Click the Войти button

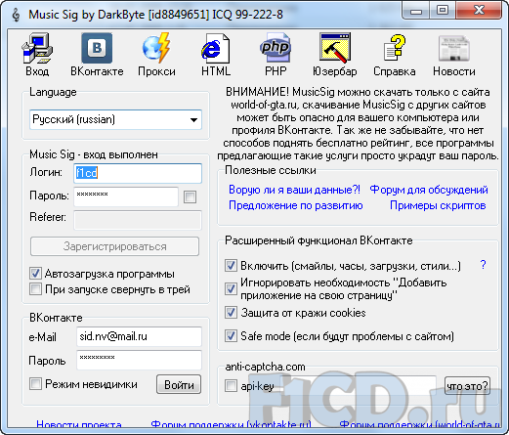[x=179, y=384]
